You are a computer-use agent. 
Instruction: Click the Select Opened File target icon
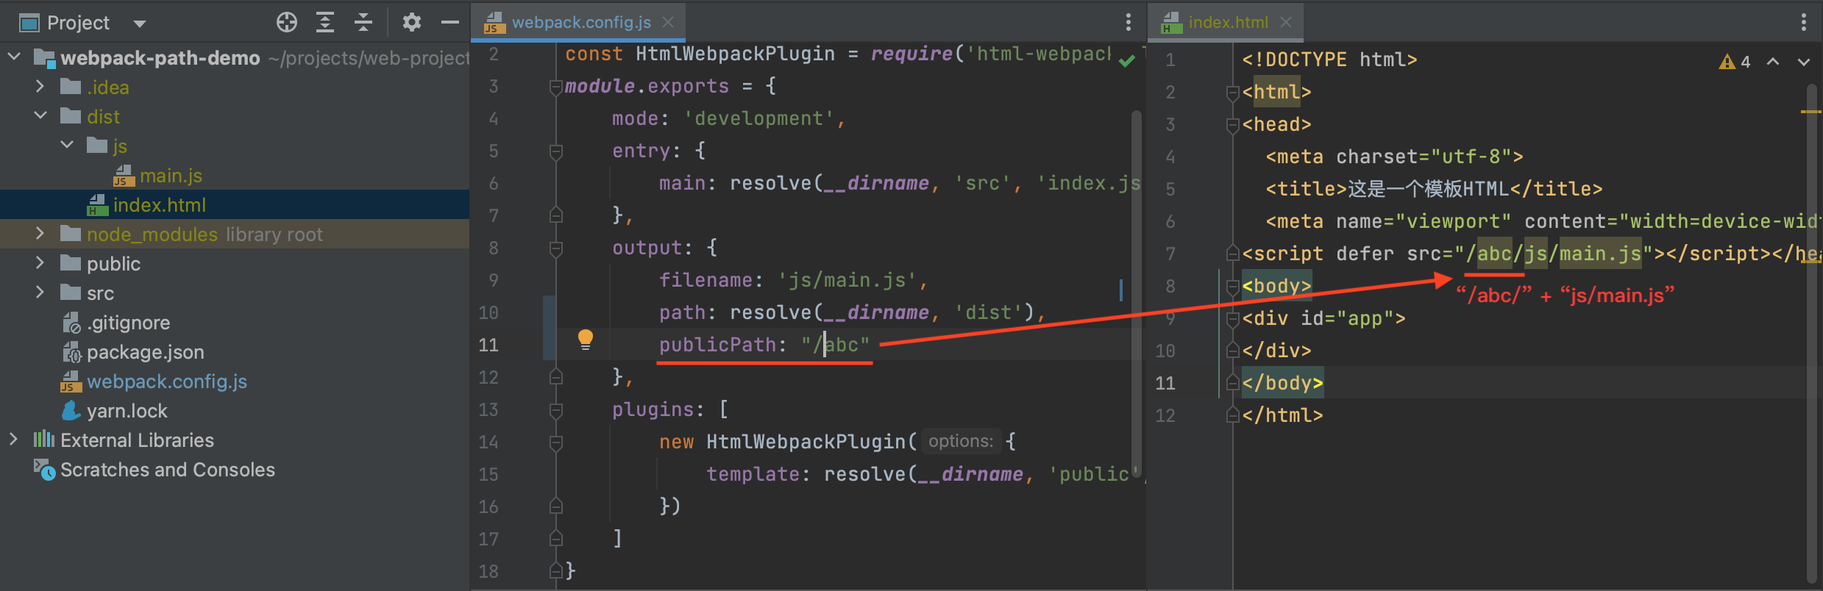(x=287, y=23)
